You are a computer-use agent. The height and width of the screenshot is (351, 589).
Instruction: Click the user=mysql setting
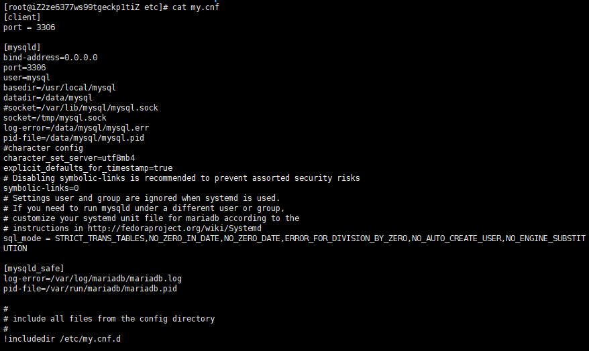pos(27,78)
